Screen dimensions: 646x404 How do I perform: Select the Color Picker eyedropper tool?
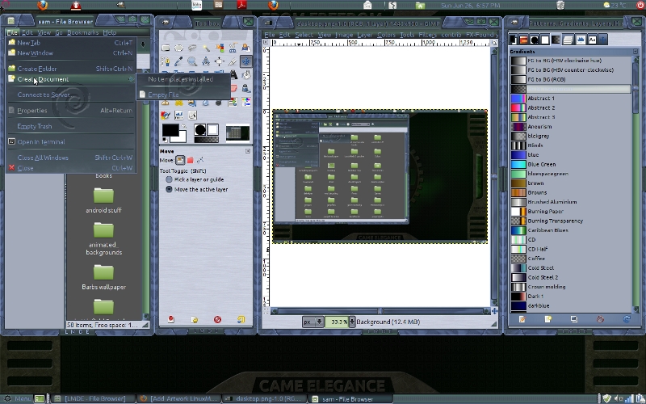[178, 61]
